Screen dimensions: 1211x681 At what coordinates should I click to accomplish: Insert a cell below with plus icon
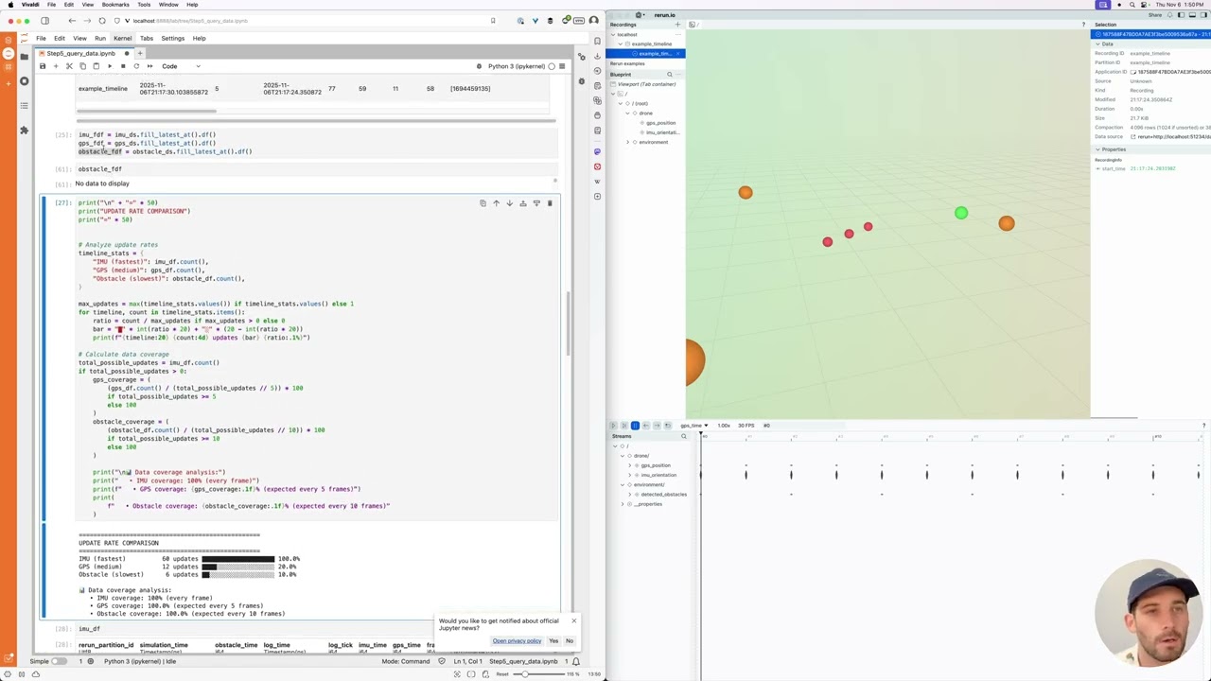[x=56, y=66]
